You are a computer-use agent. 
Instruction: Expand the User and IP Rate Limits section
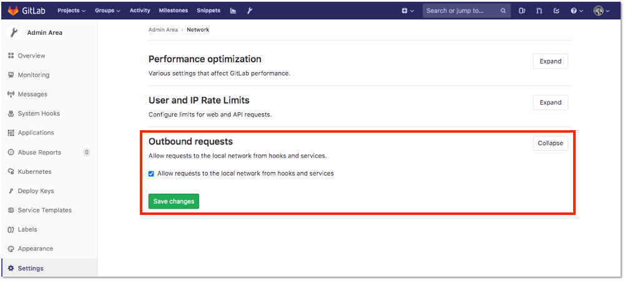pos(551,102)
